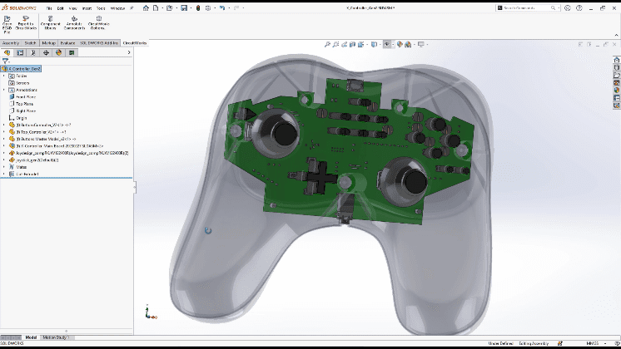Click the Undo icon
This screenshot has width=621, height=349.
click(x=222, y=8)
